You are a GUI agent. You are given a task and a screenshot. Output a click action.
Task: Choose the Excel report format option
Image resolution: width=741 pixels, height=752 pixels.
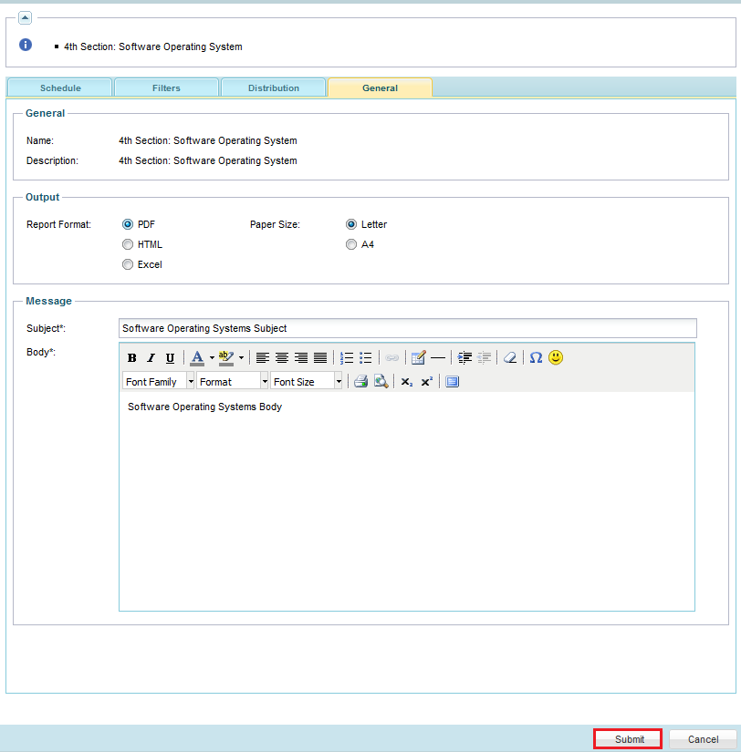click(x=128, y=264)
